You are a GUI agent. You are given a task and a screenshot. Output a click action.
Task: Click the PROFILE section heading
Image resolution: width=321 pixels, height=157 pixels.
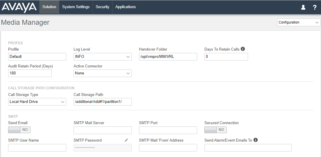[x=16, y=43]
